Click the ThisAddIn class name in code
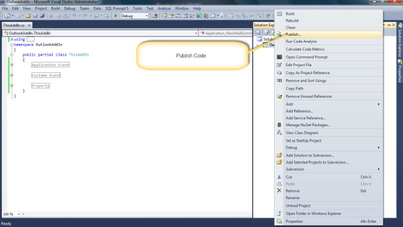The height and width of the screenshot is (227, 403). [79, 55]
